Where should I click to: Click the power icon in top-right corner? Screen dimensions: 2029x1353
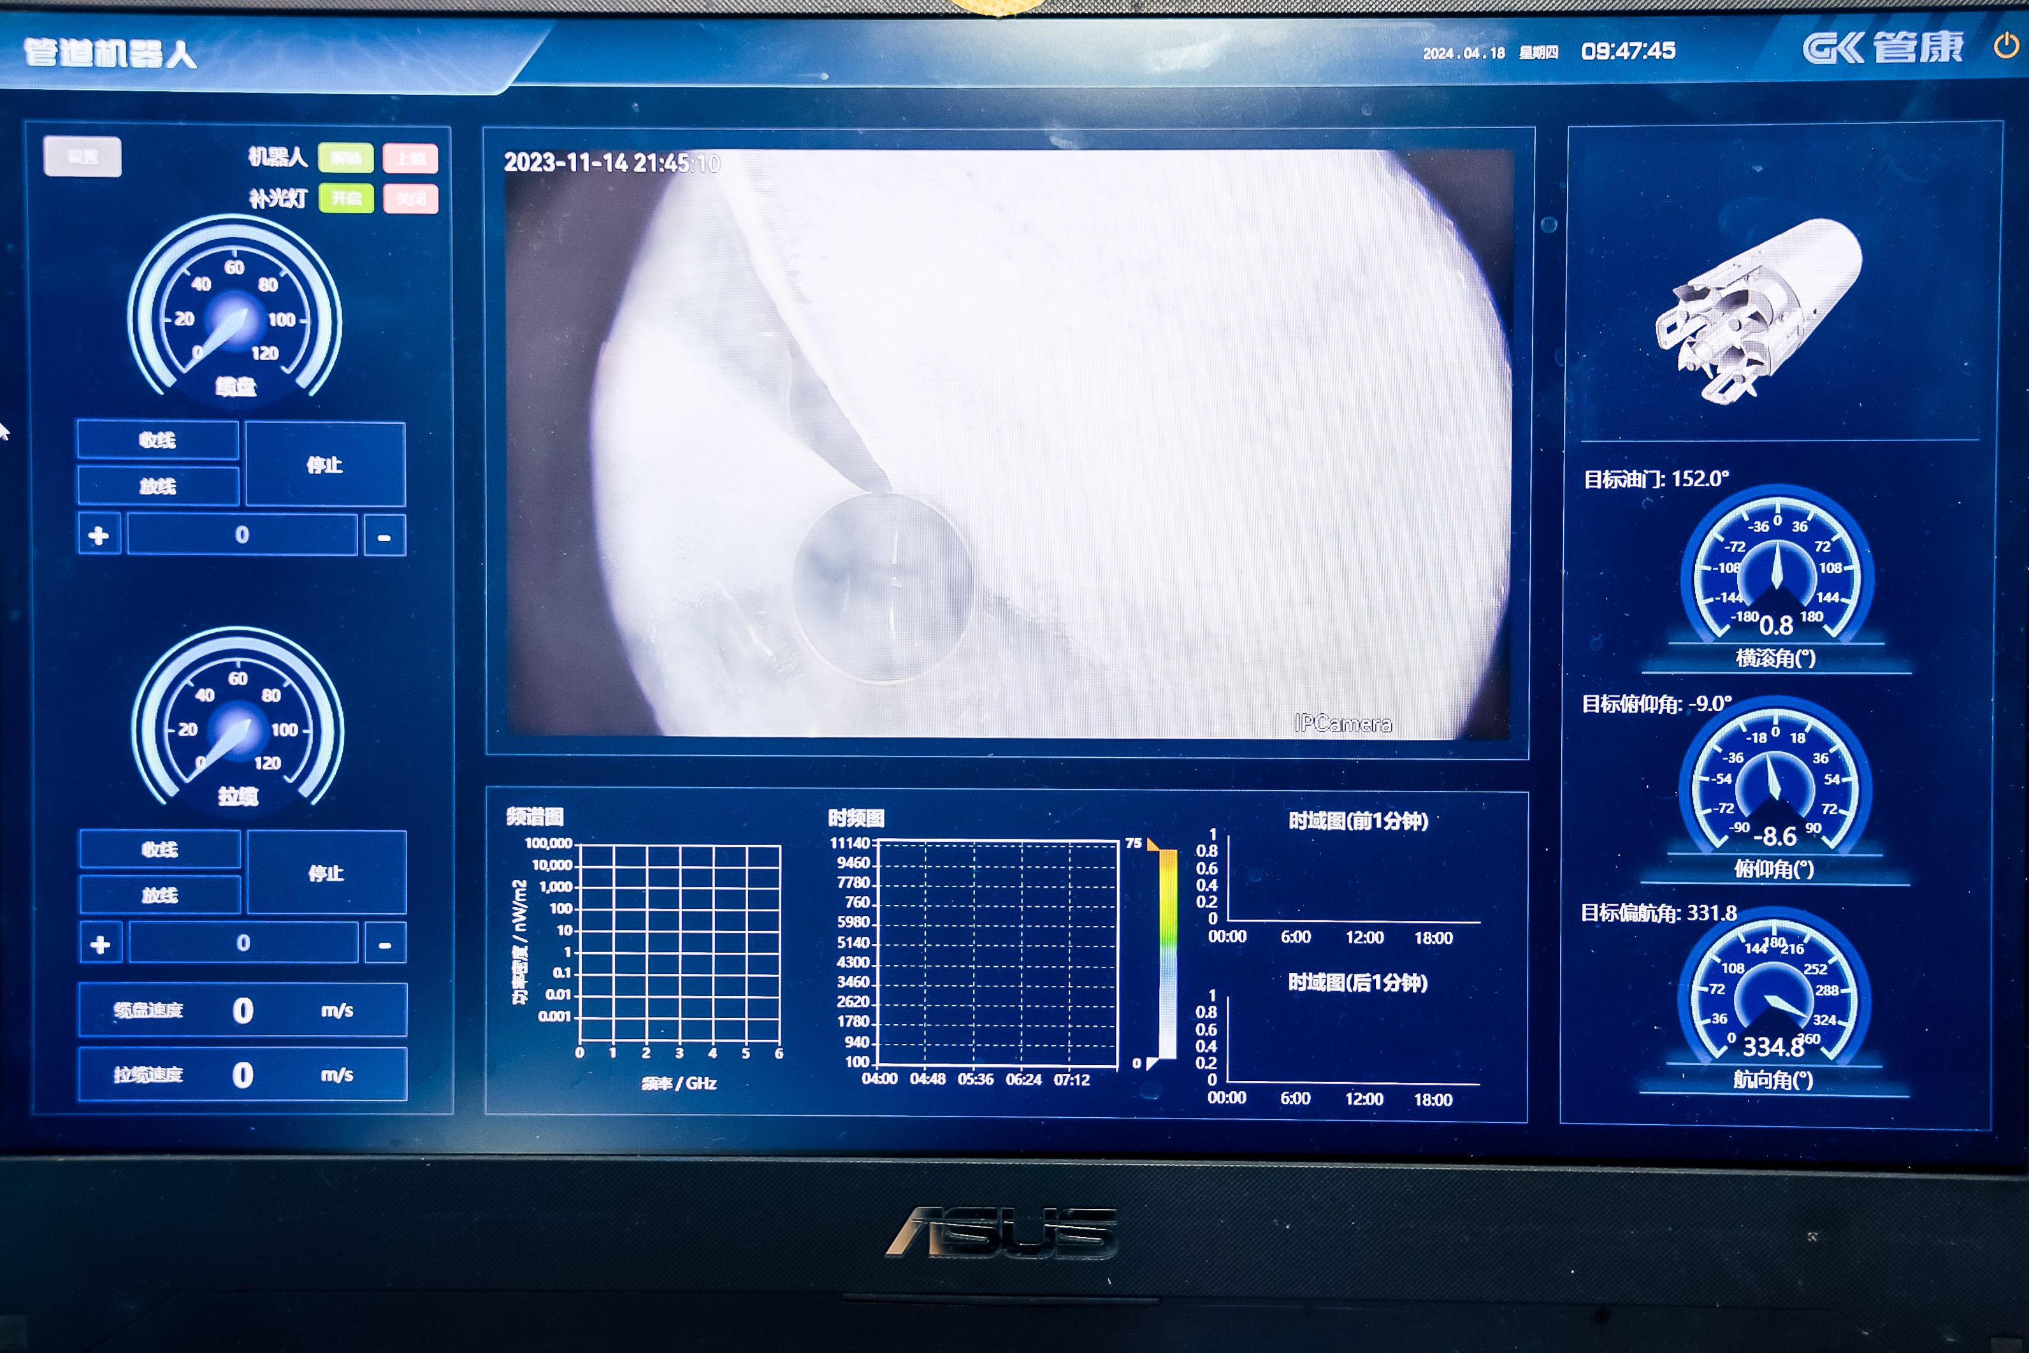pos(2007,46)
